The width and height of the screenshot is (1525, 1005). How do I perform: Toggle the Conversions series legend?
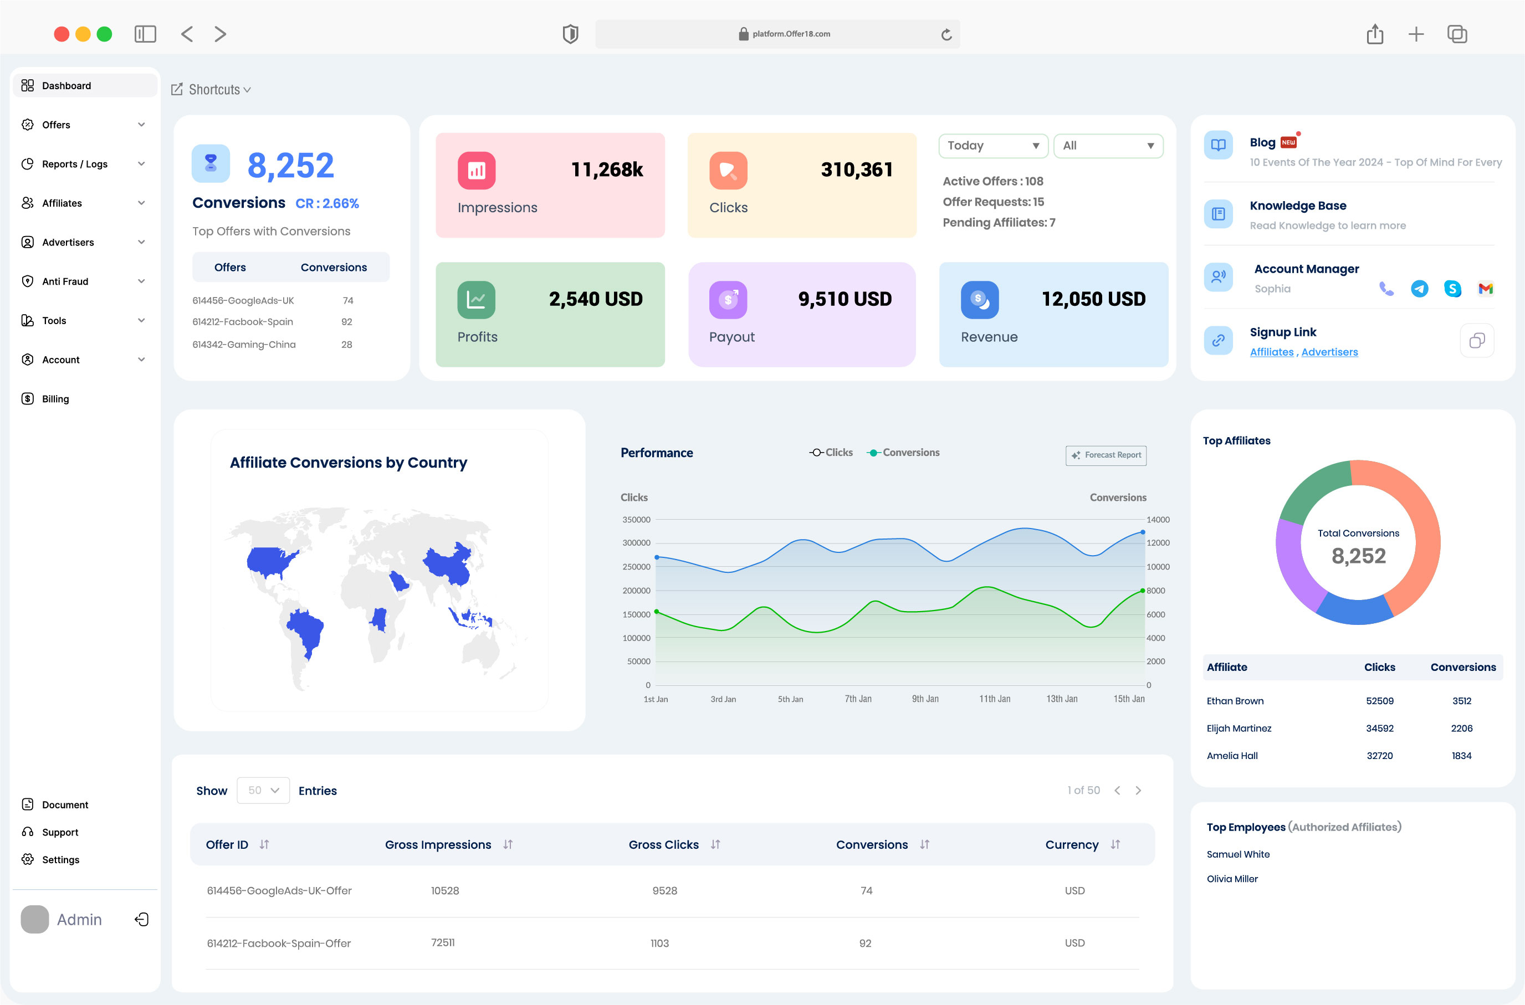[x=903, y=453]
